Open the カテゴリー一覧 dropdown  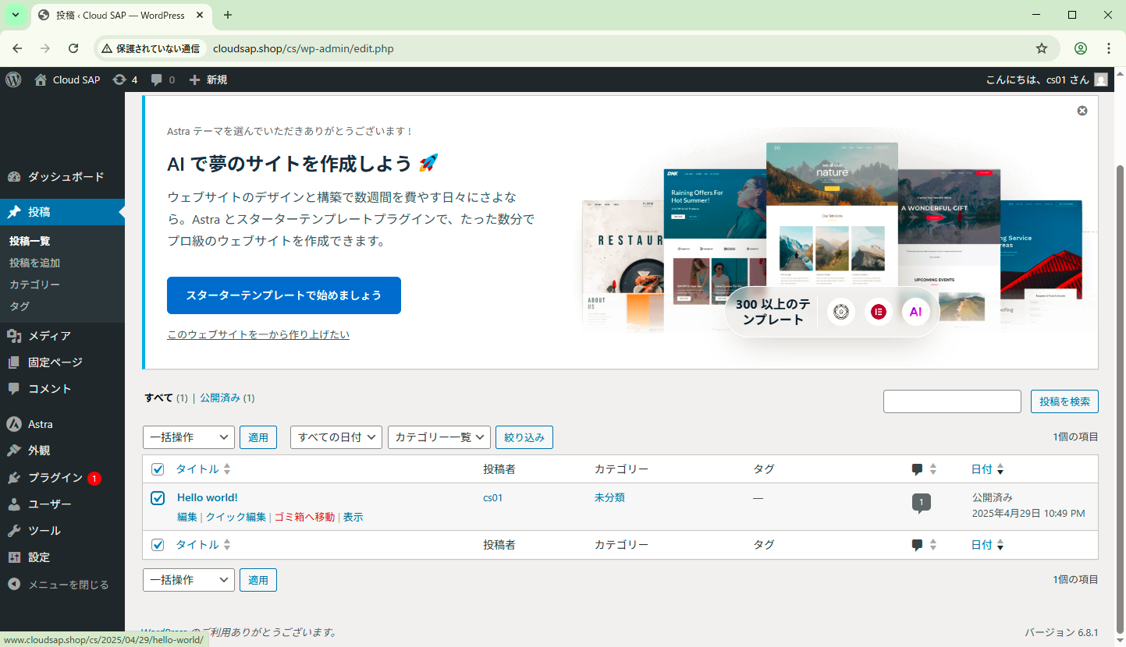pos(439,437)
